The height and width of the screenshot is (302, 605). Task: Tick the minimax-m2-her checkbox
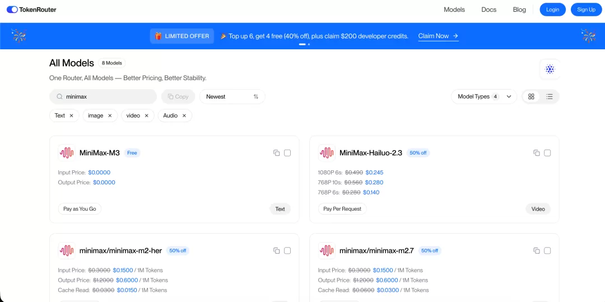click(287, 250)
